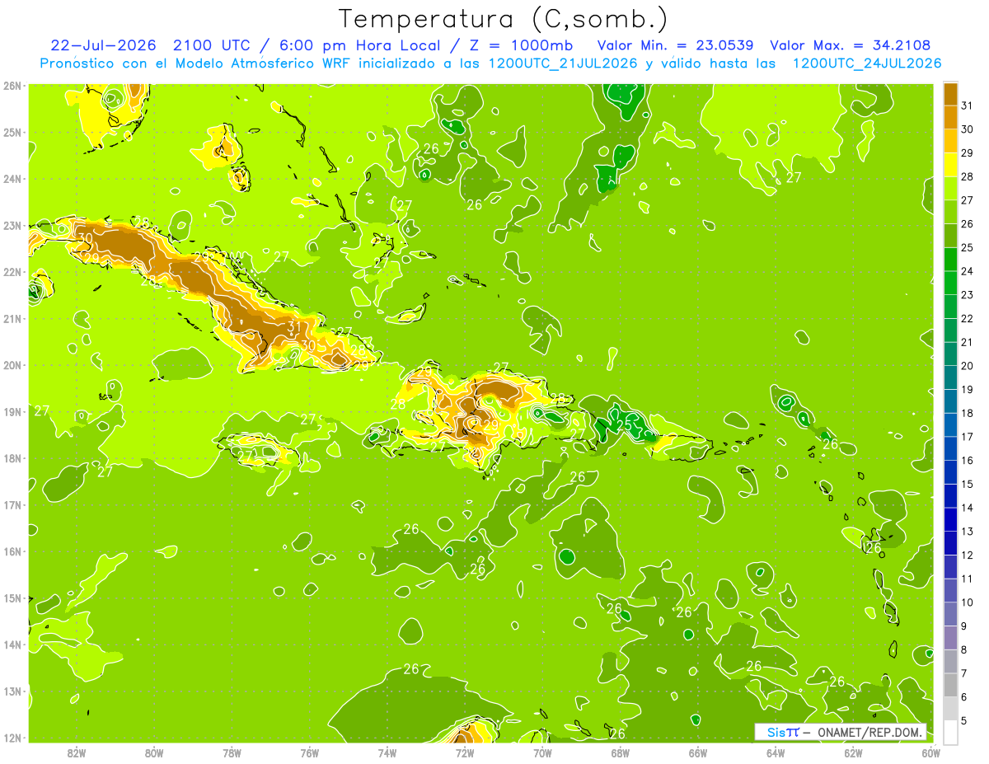989x764 pixels.
Task: Click the legend value "27" on color scale
Action: pyautogui.click(x=968, y=199)
